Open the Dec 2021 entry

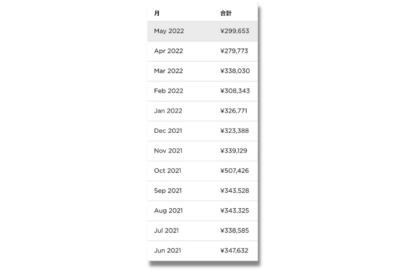click(202, 131)
